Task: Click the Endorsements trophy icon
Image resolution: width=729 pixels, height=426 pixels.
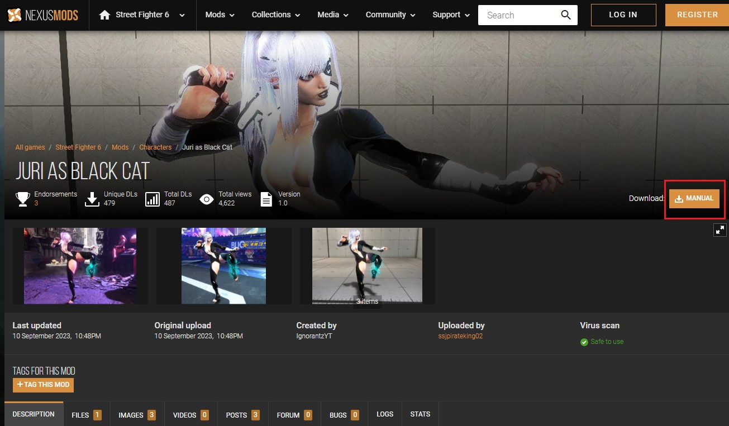Action: (x=23, y=199)
